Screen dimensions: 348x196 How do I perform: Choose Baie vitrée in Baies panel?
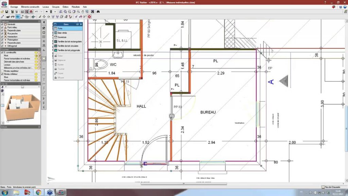[62, 33]
